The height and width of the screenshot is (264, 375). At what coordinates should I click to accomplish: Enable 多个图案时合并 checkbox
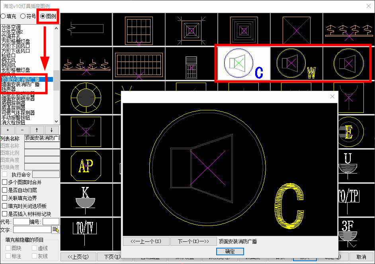tap(5, 182)
